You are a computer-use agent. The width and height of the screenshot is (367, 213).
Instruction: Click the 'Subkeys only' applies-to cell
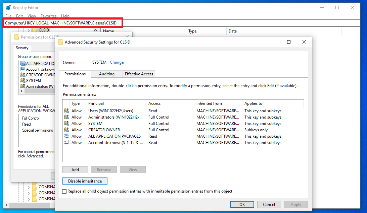click(x=256, y=130)
